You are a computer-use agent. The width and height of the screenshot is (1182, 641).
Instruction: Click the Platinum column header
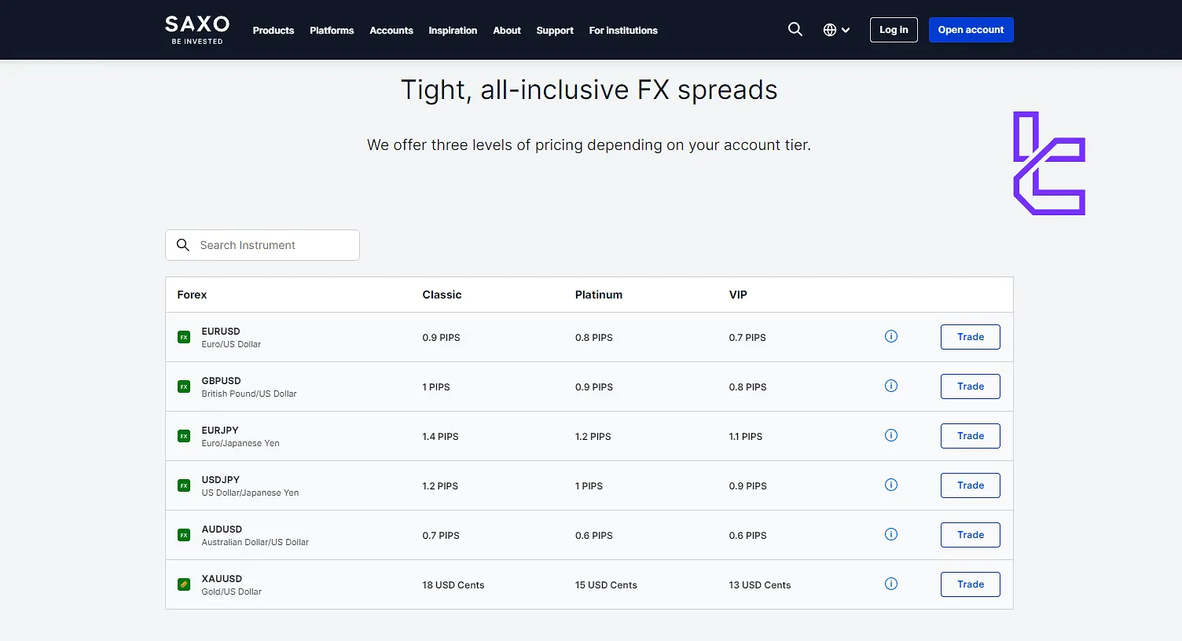point(599,295)
